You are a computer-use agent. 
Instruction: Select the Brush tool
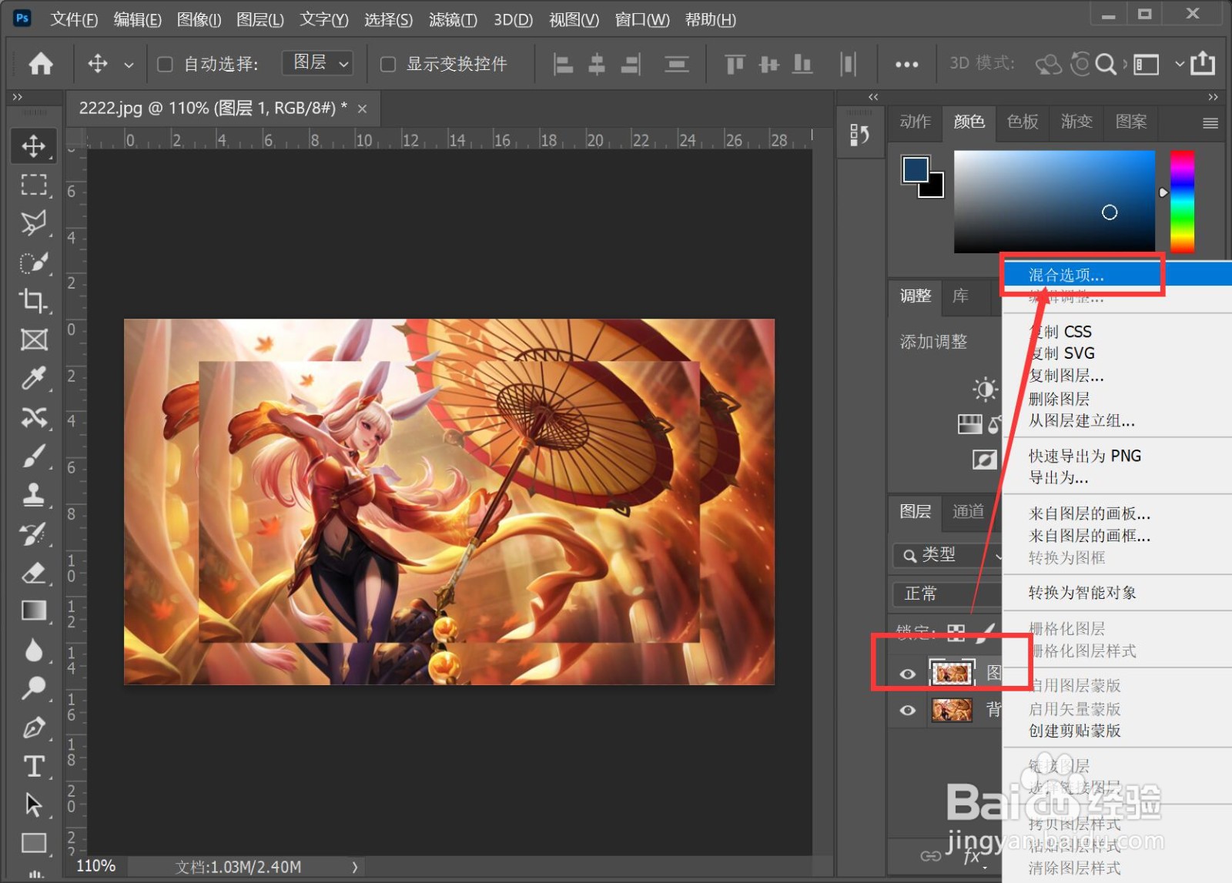(x=33, y=456)
